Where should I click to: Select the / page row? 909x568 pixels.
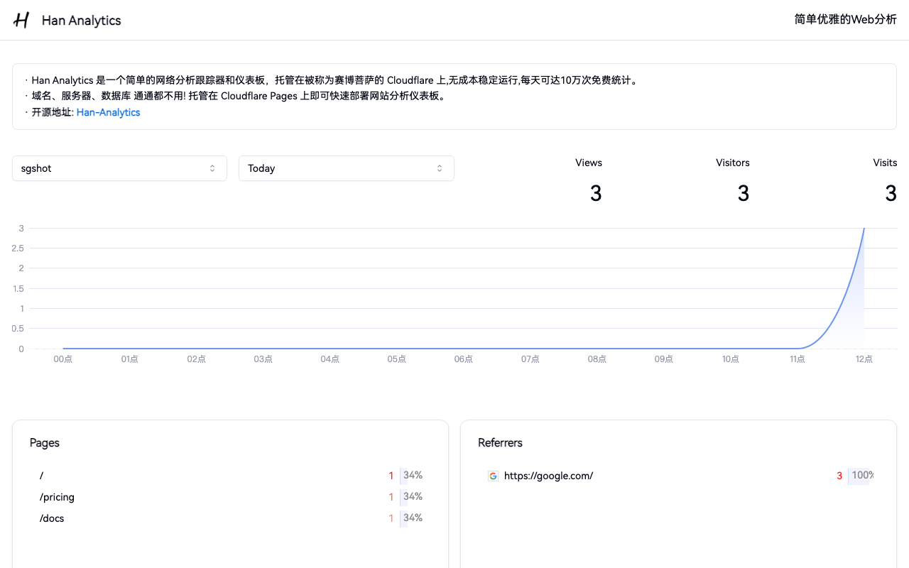tap(230, 476)
